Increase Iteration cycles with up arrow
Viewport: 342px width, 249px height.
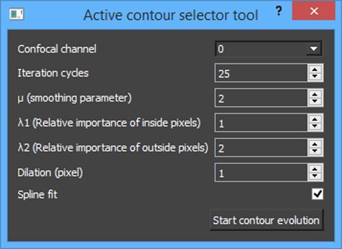[x=315, y=70]
